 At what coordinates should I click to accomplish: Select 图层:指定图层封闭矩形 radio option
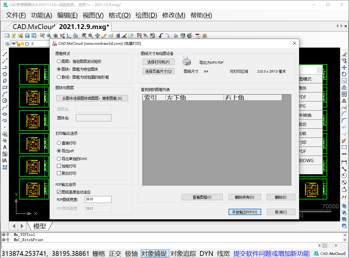[79, 61]
